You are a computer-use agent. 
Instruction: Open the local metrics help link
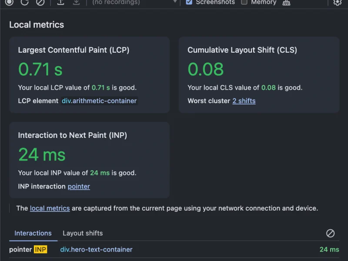pos(50,208)
